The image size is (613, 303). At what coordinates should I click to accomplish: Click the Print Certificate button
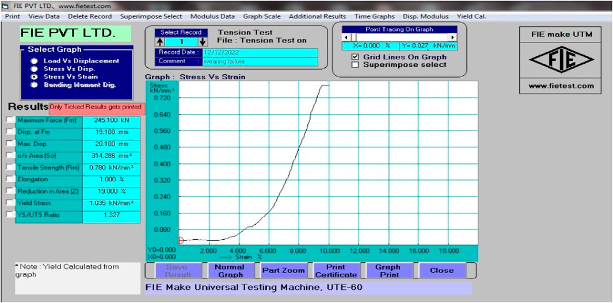[336, 271]
